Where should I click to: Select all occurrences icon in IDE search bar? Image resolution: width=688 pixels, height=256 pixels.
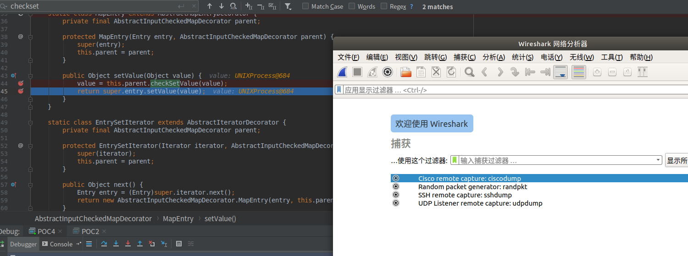[x=272, y=6]
